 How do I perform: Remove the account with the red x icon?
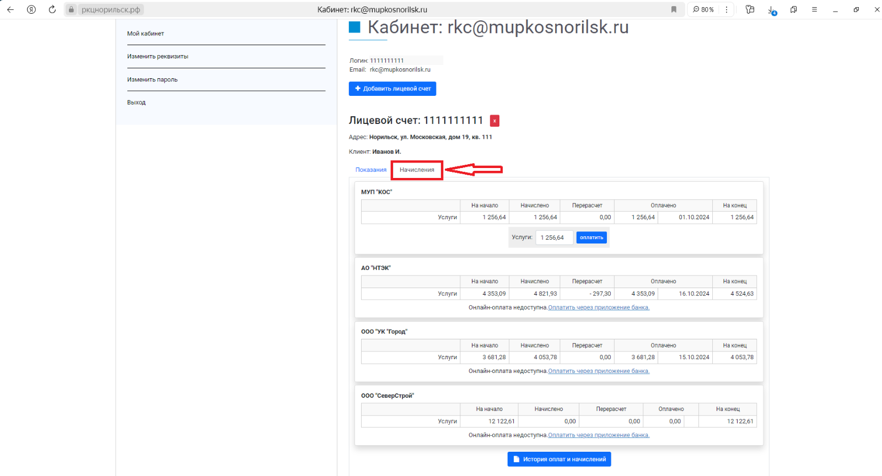pos(494,121)
